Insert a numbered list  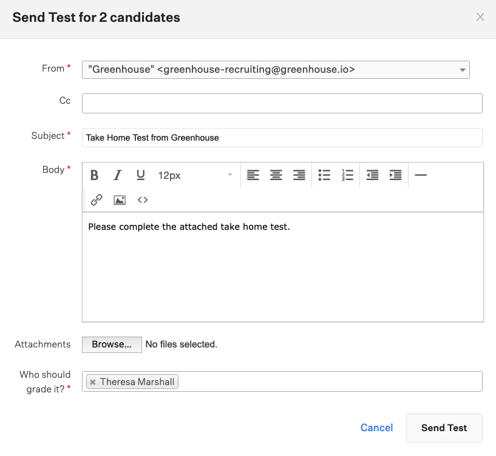(x=347, y=175)
